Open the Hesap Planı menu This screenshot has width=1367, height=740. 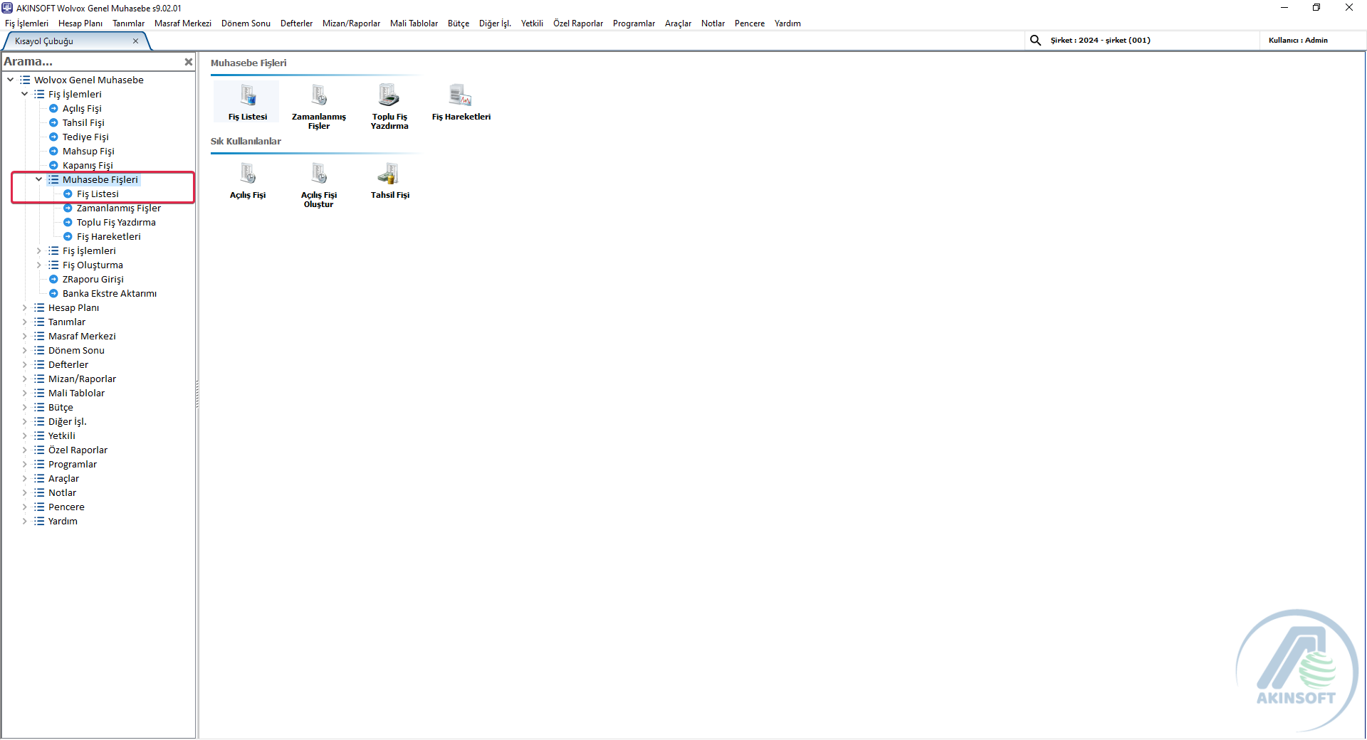[x=80, y=23]
